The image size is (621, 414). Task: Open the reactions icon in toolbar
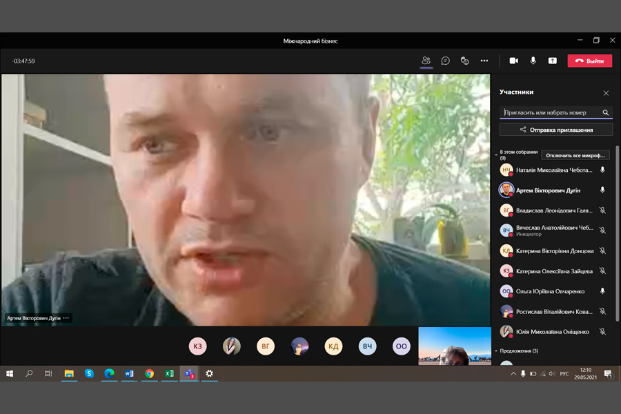tap(465, 61)
